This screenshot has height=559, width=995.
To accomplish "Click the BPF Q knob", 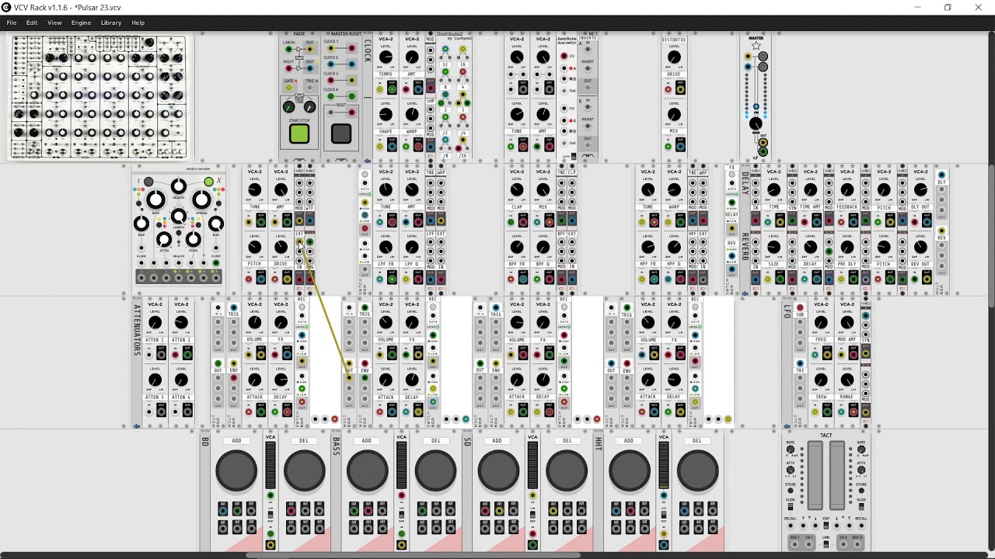I will pyautogui.click(x=543, y=248).
